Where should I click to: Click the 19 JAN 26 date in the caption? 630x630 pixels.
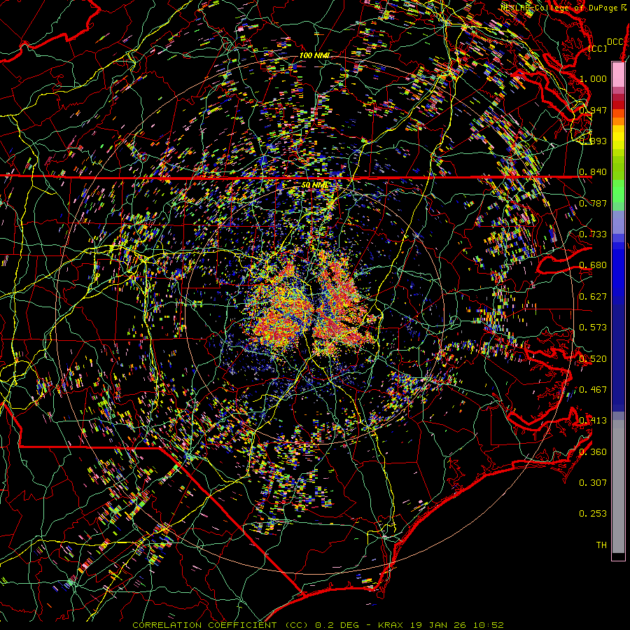[438, 625]
